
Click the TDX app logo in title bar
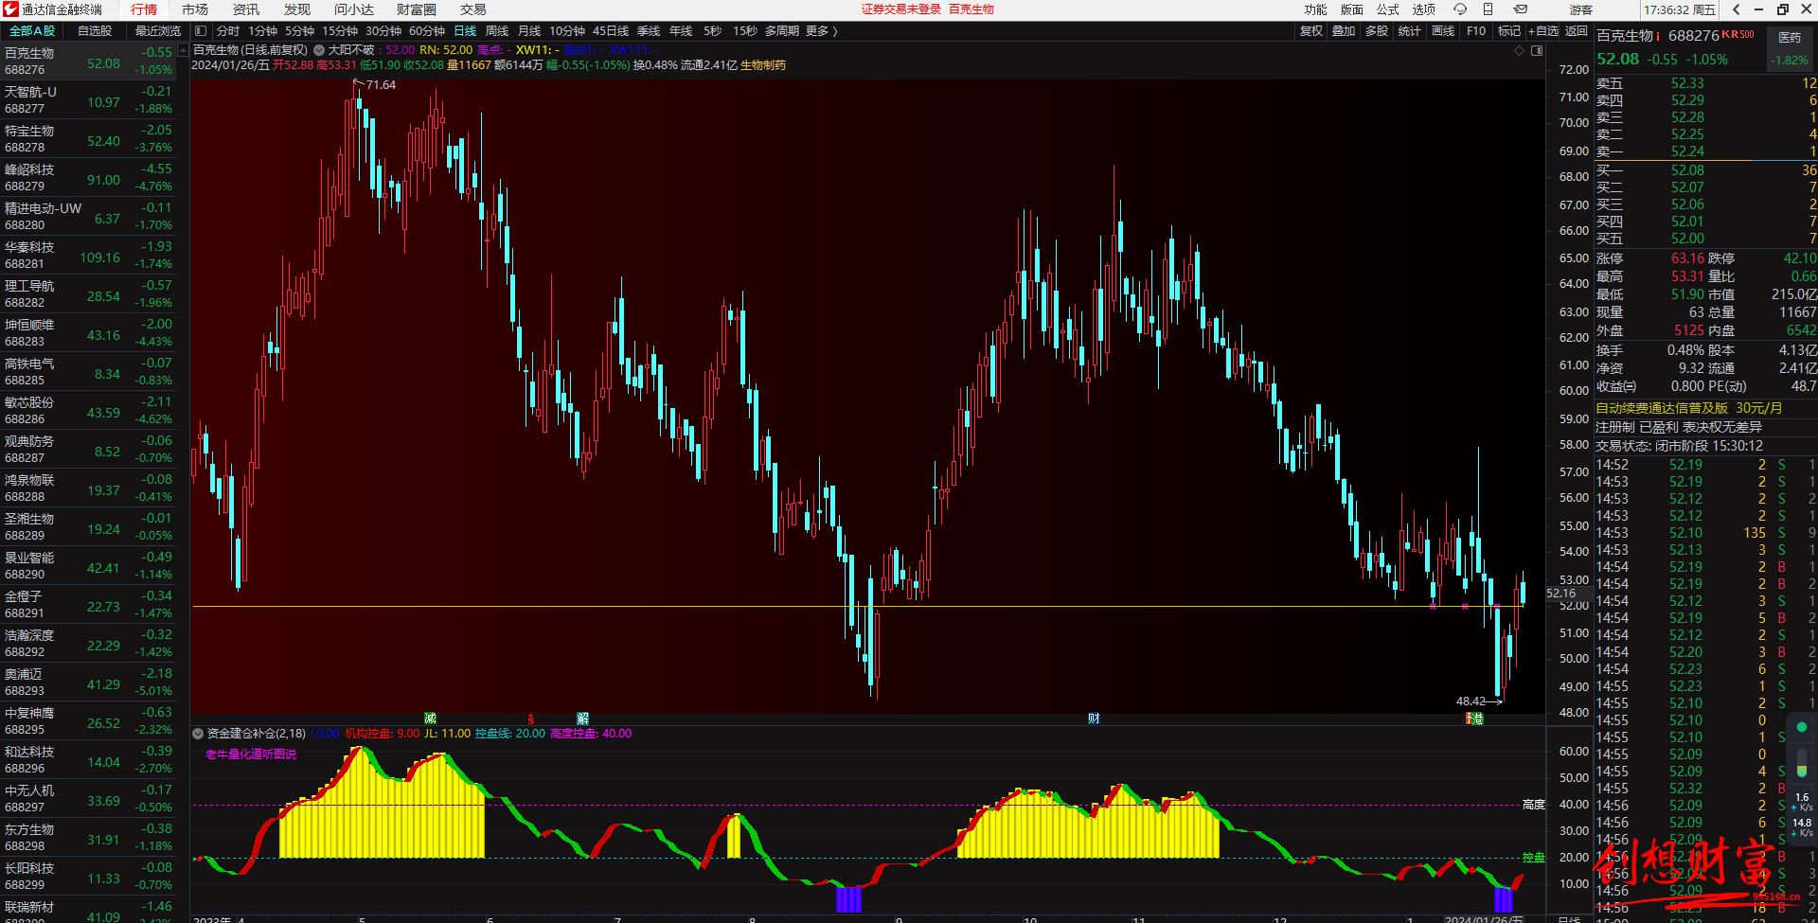pos(9,9)
